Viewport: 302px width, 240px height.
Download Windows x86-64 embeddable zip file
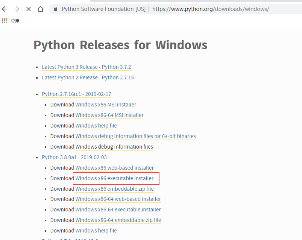(x=118, y=220)
